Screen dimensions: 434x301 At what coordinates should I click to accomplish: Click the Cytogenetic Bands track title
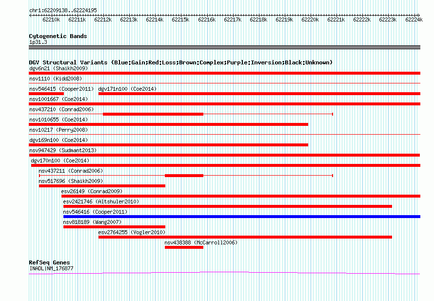(x=58, y=36)
